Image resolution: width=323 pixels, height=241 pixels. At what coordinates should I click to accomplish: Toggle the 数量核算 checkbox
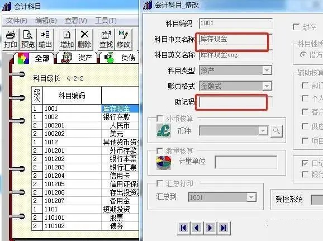[160, 151]
